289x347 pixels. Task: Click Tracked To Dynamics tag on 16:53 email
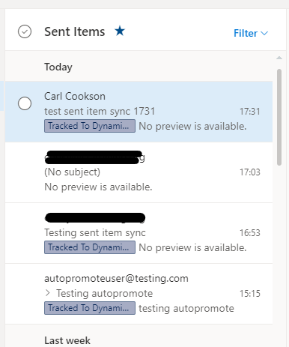pos(90,247)
